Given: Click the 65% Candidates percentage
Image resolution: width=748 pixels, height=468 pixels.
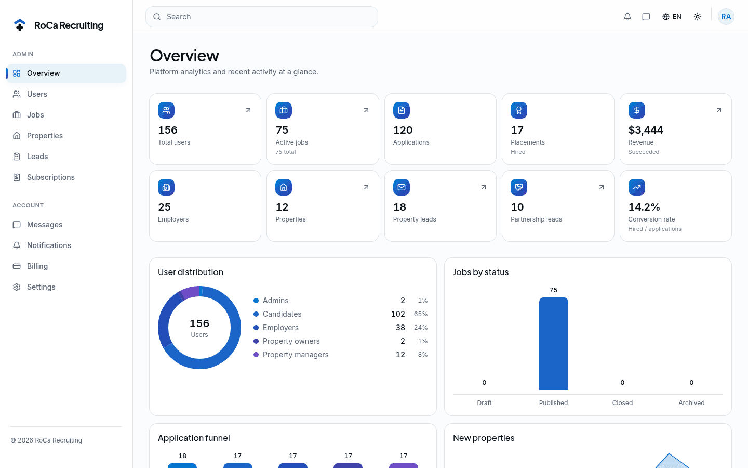Looking at the screenshot, I should click(421, 314).
